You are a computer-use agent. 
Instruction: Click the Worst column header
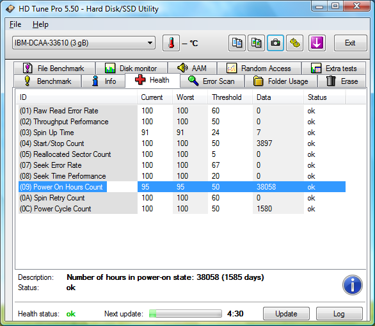tap(190, 97)
